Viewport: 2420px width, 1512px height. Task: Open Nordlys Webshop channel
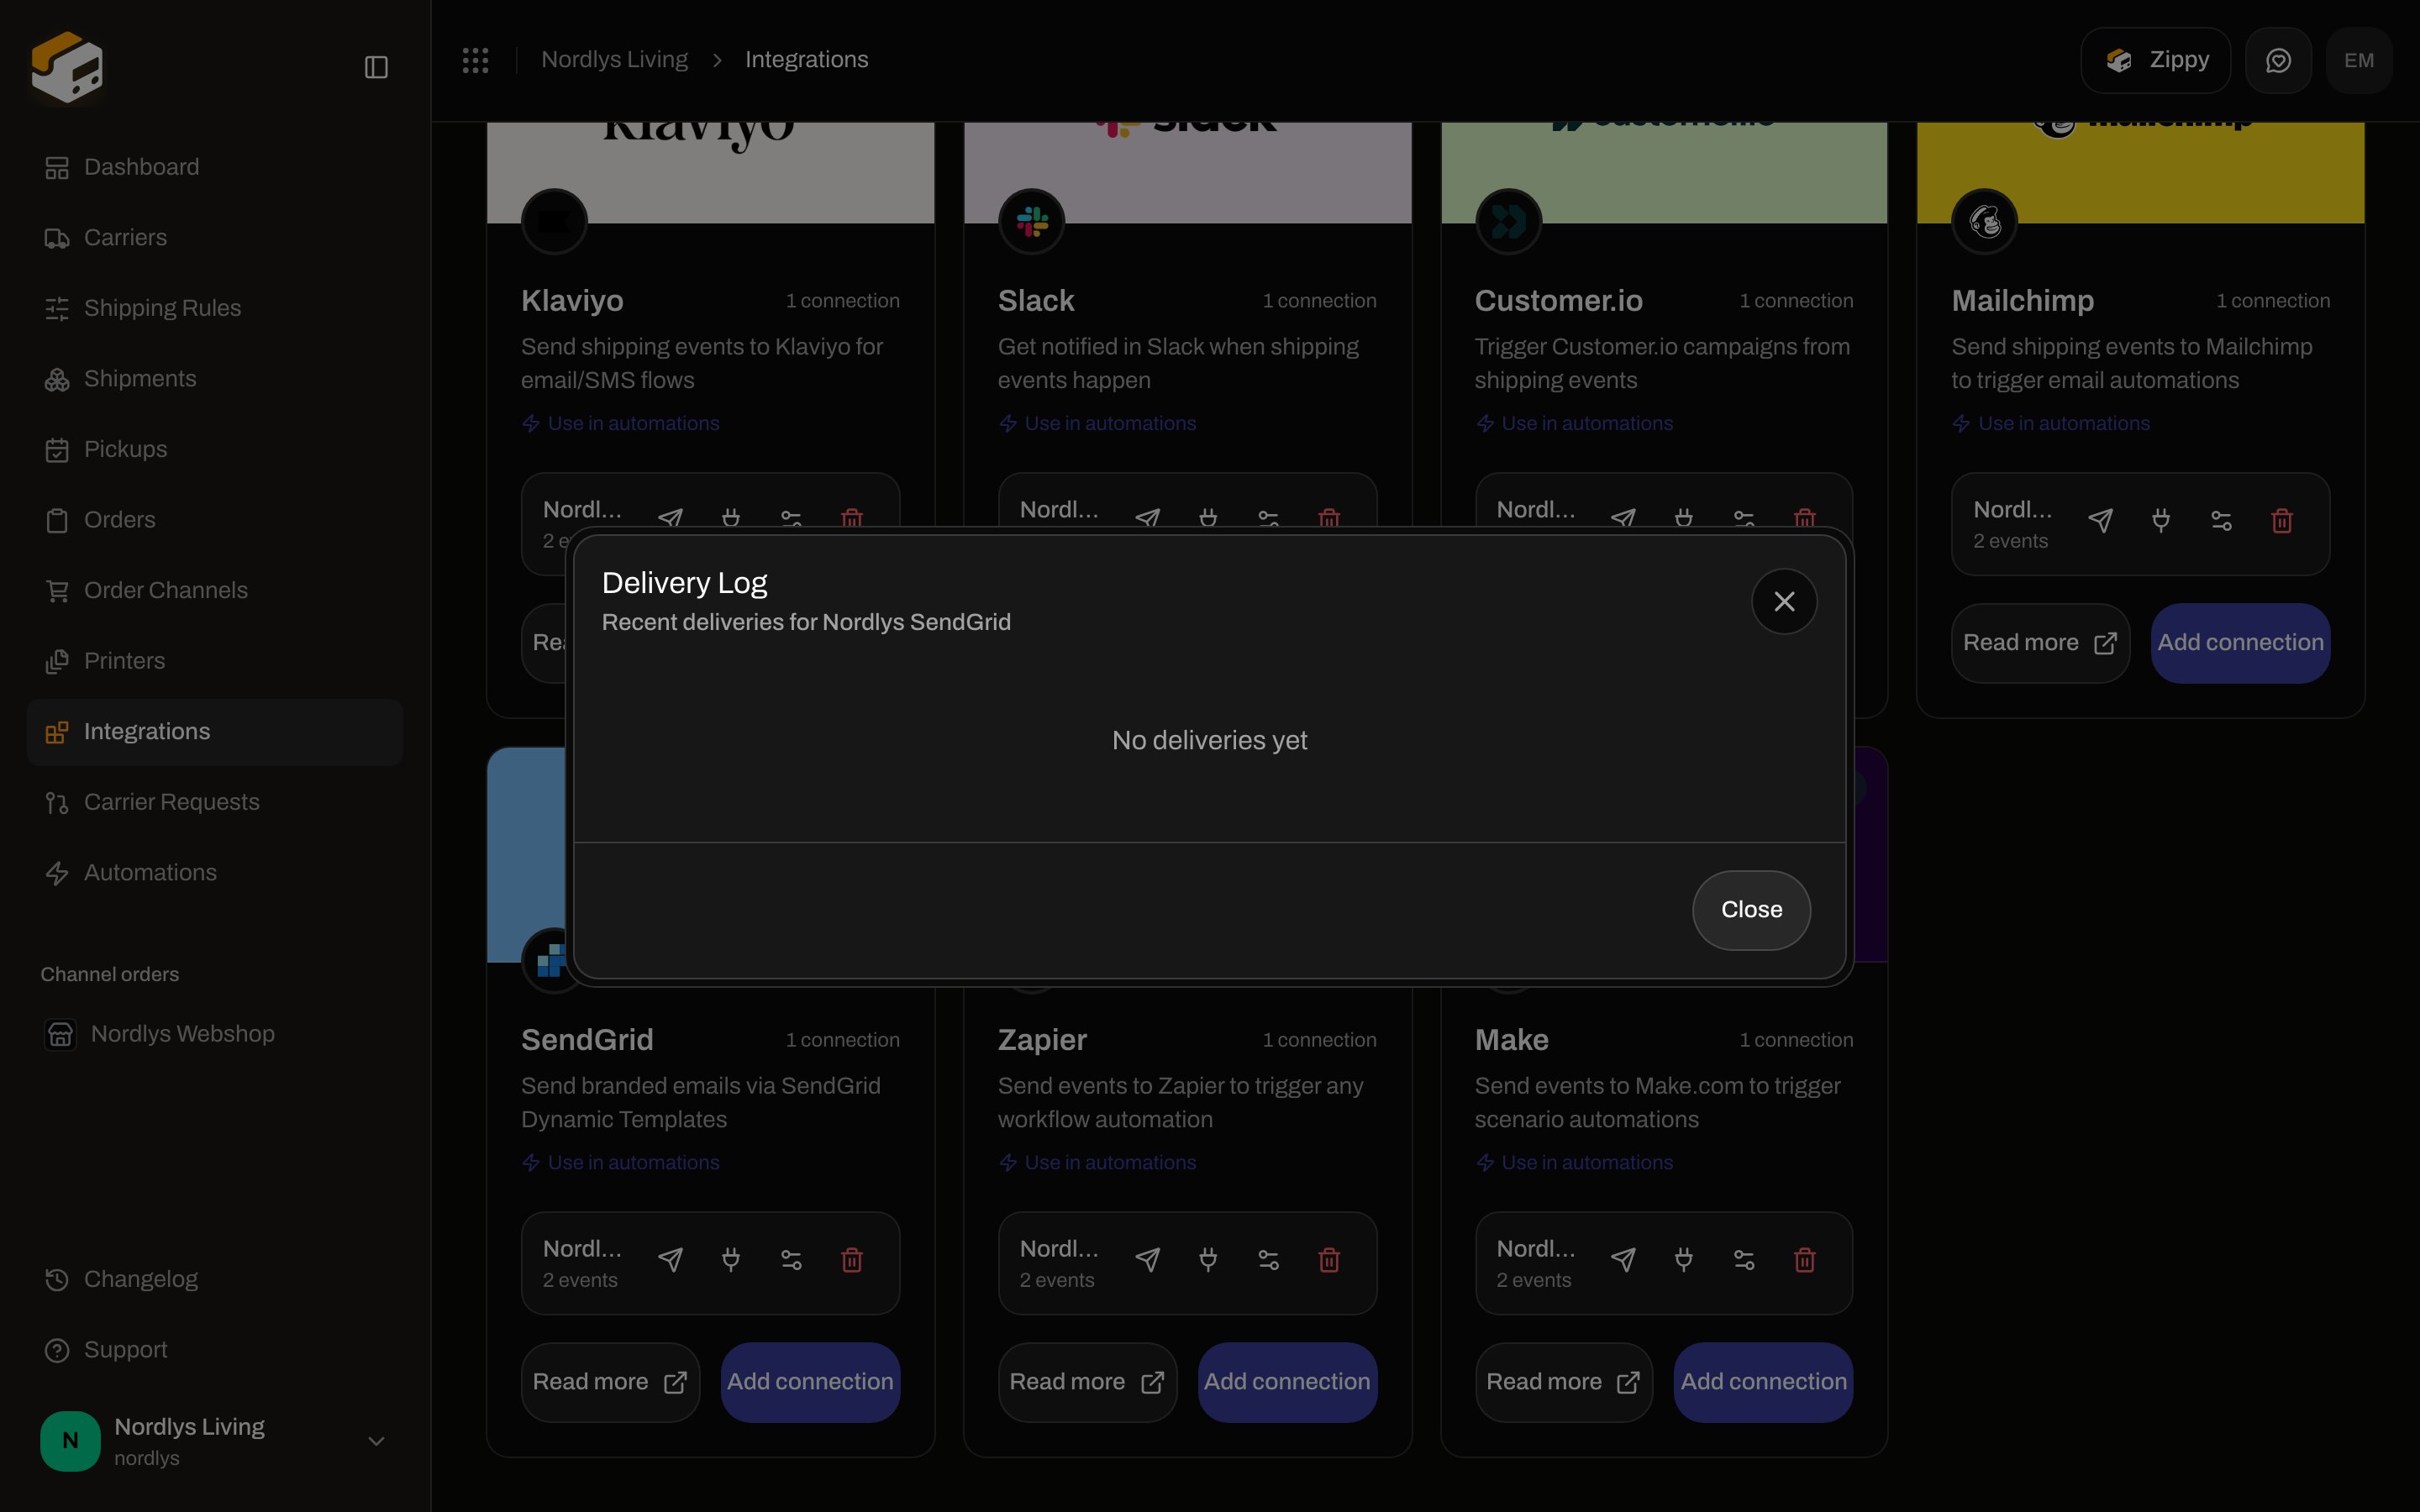click(x=215, y=1034)
